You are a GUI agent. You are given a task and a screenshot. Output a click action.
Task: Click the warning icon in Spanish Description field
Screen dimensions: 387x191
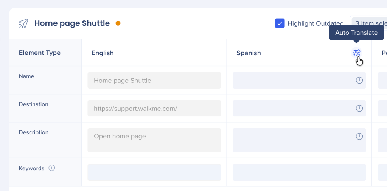pyautogui.click(x=359, y=137)
